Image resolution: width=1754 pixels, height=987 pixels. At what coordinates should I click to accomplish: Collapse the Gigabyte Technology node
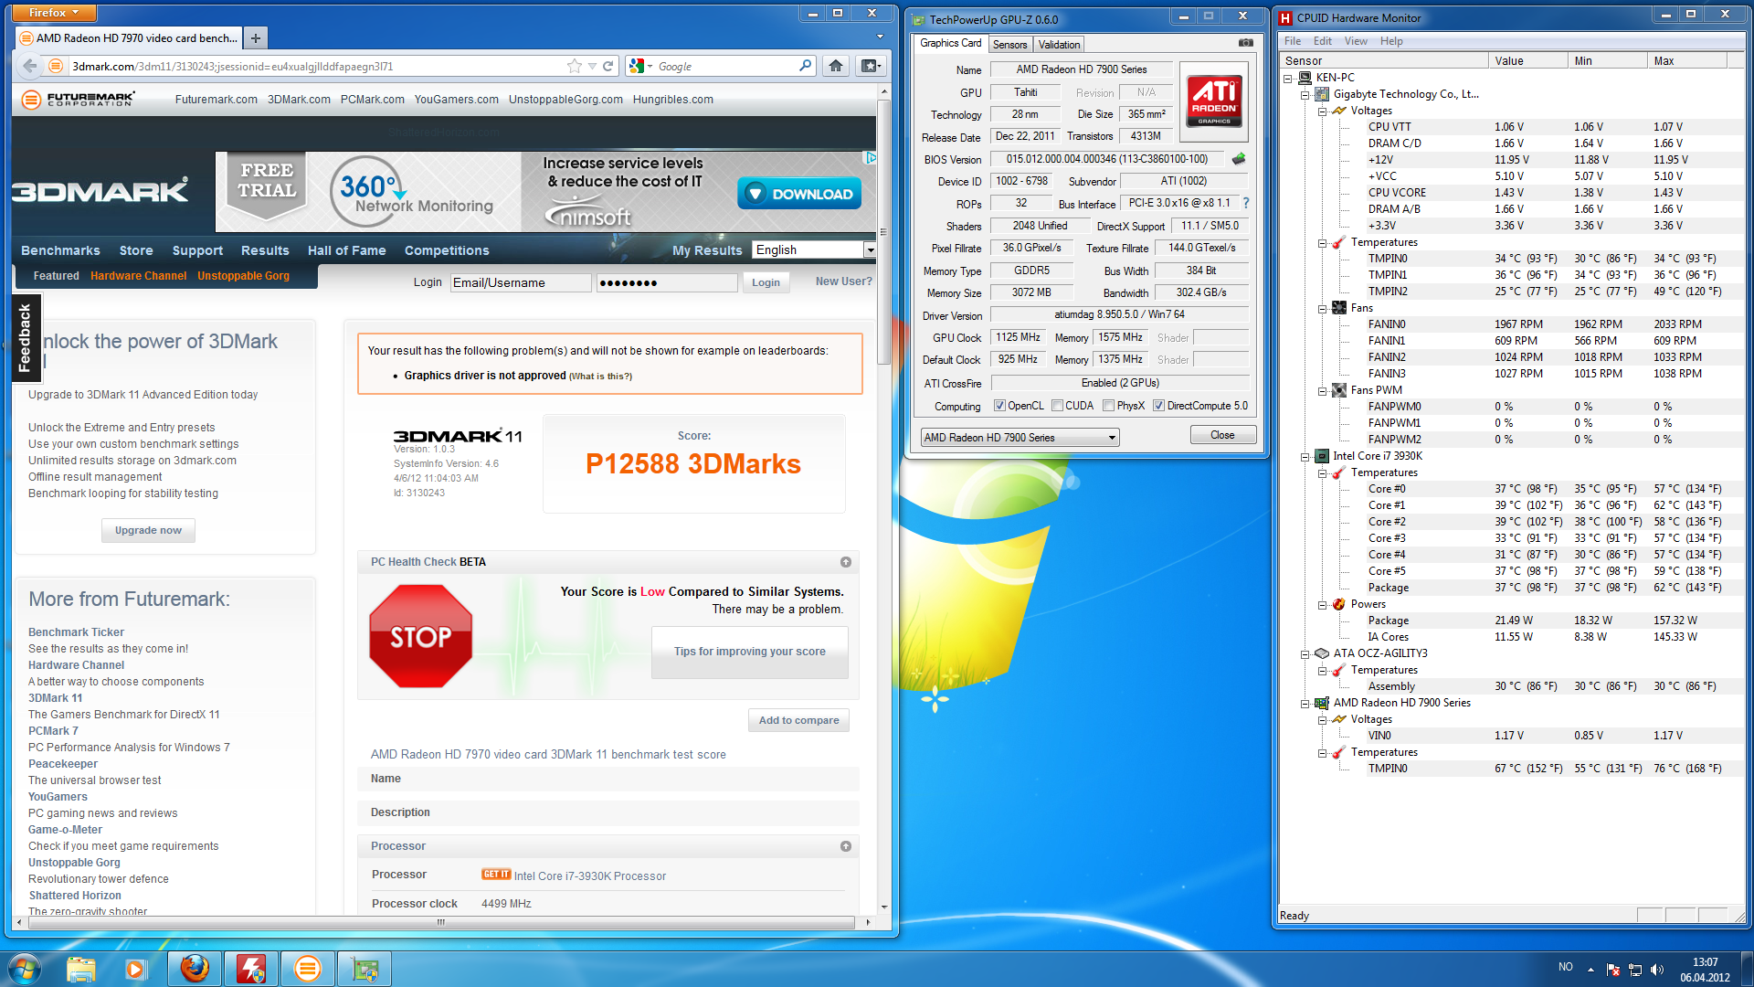[1305, 94]
